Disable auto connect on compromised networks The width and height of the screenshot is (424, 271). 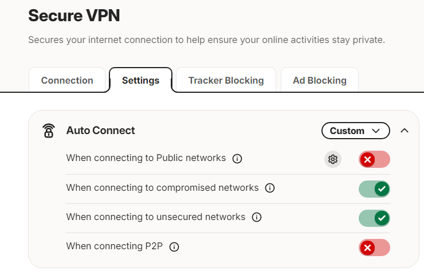[374, 188]
